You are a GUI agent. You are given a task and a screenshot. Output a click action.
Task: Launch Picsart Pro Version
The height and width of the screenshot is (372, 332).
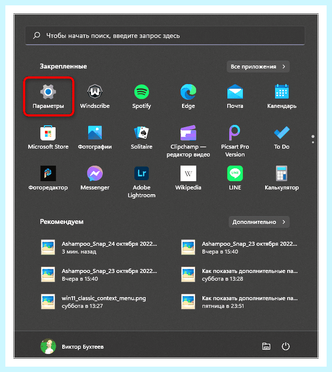(x=235, y=141)
